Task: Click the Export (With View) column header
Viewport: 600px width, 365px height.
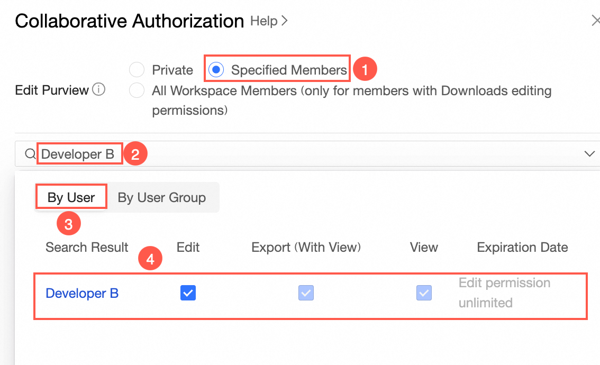Action: click(x=306, y=247)
